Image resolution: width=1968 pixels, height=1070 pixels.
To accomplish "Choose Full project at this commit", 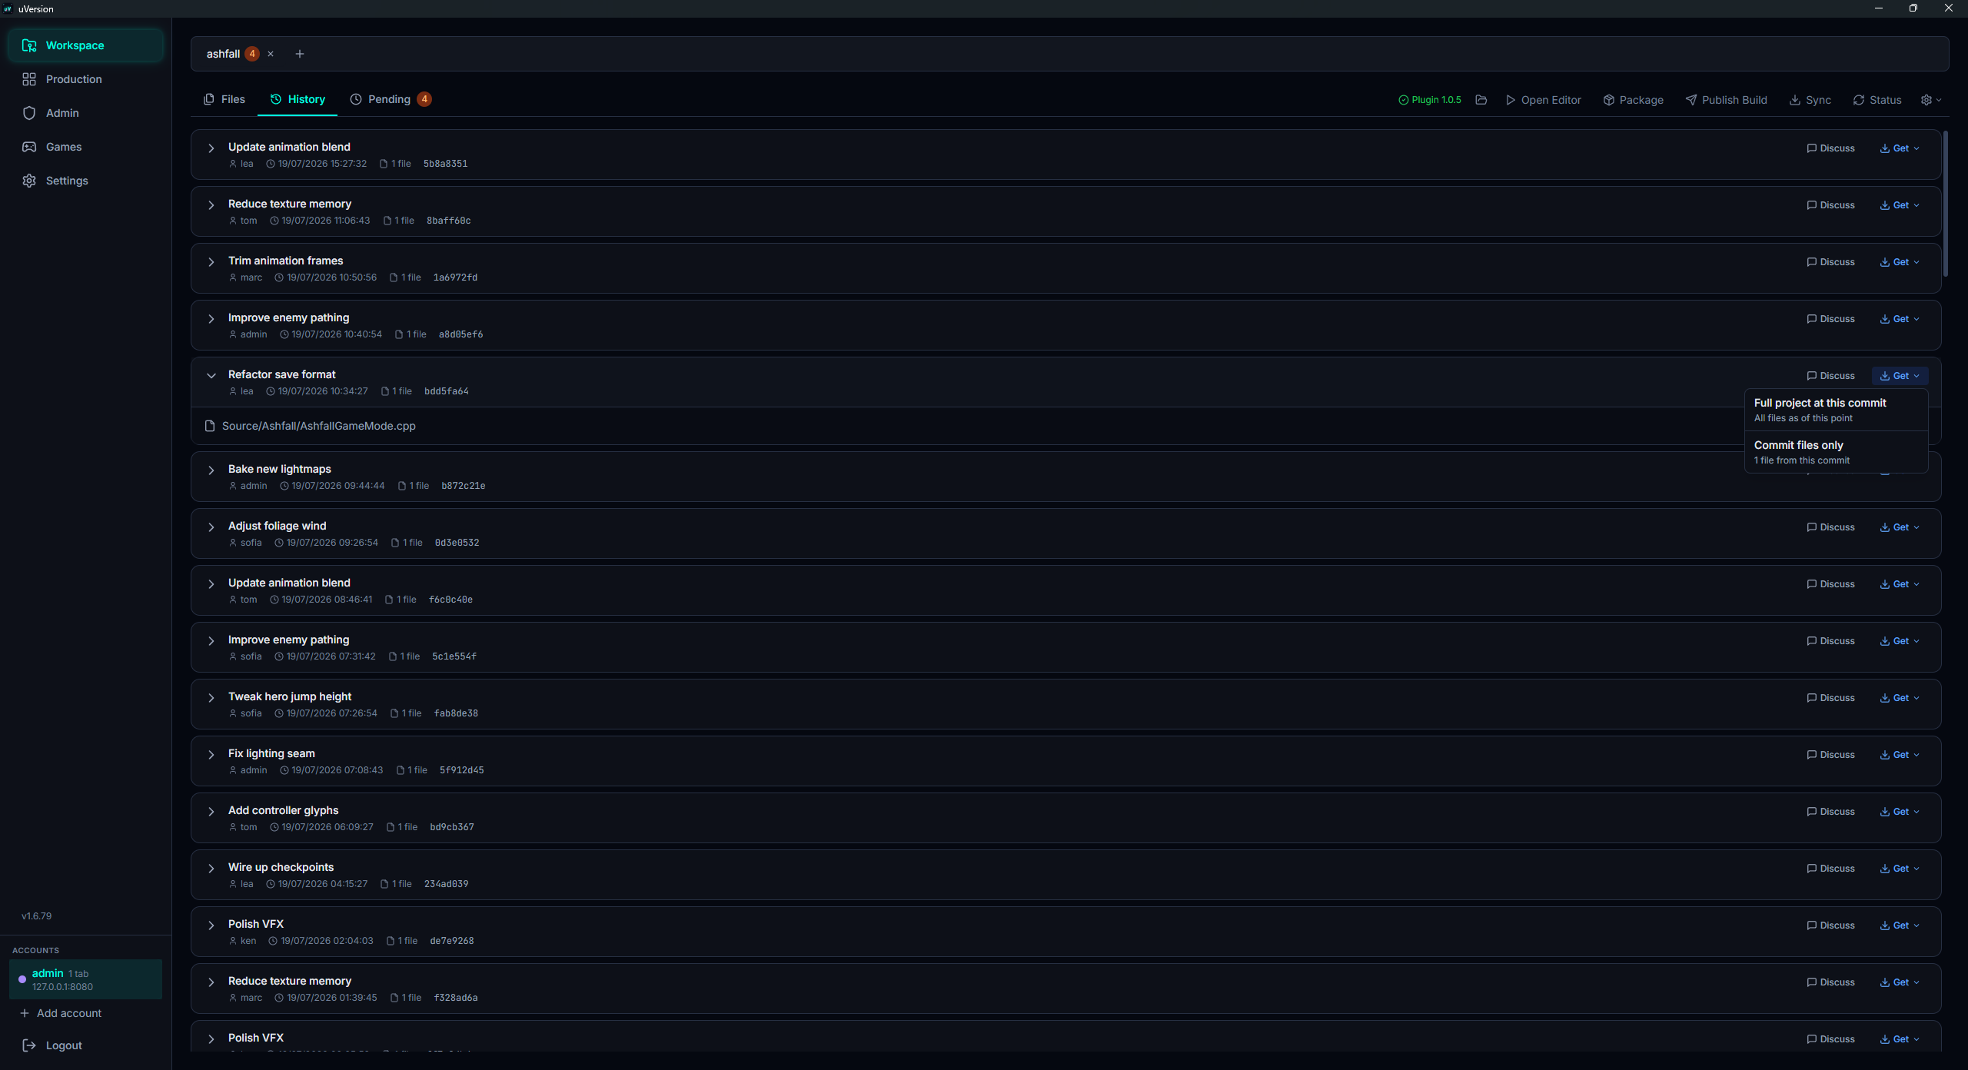I will [1836, 410].
